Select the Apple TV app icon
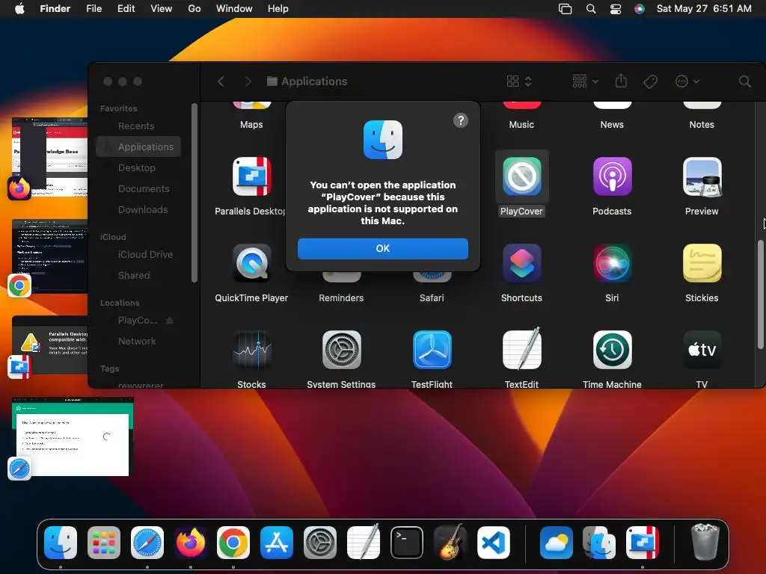Image resolution: width=766 pixels, height=574 pixels. pos(702,350)
